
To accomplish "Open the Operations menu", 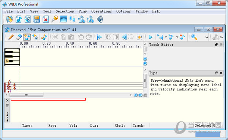I will click(101, 11).
